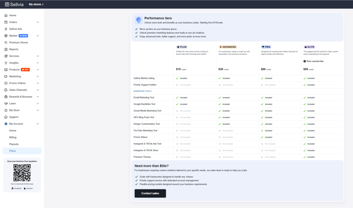Viewport: 353px width, 208px height.
Task: Click the Premium Stores tag icon
Action: click(x=6, y=42)
